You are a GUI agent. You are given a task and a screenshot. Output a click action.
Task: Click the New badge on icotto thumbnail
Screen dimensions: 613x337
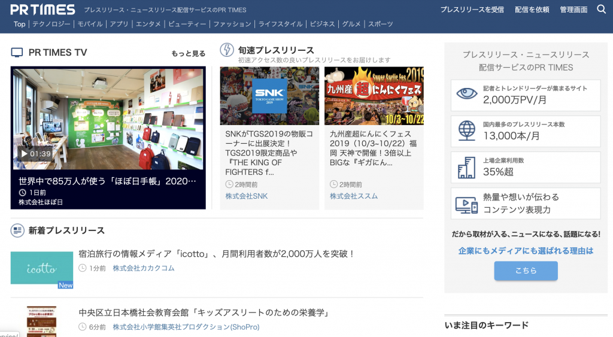(66, 285)
